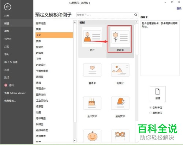Image resolution: width=183 pixels, height=145 pixels.
Task: Select the 项目管理 category
Action: coord(41,136)
